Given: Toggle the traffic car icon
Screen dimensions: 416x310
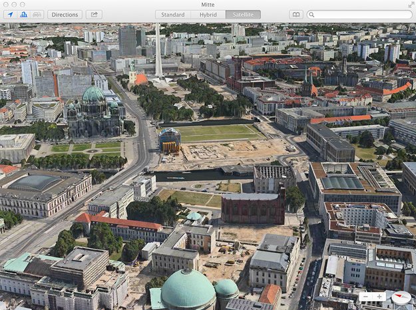Looking at the screenshot, I should pyautogui.click(x=37, y=15).
